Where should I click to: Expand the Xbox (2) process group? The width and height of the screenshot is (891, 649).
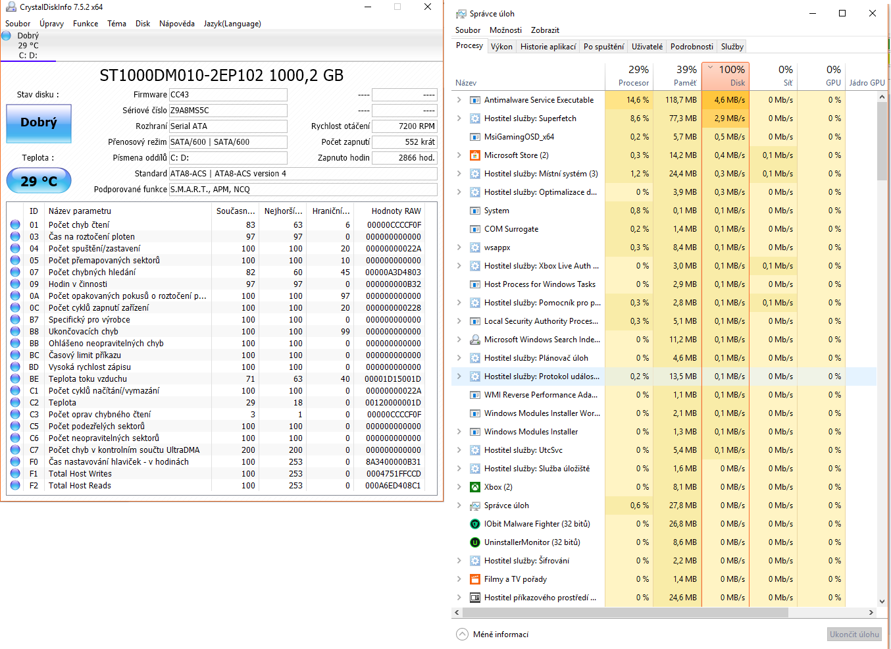(459, 487)
